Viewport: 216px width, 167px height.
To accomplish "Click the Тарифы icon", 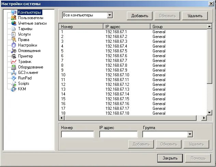I will (14, 29).
